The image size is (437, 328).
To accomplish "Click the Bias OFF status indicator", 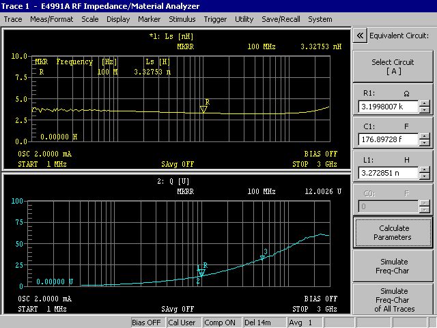I will (146, 323).
